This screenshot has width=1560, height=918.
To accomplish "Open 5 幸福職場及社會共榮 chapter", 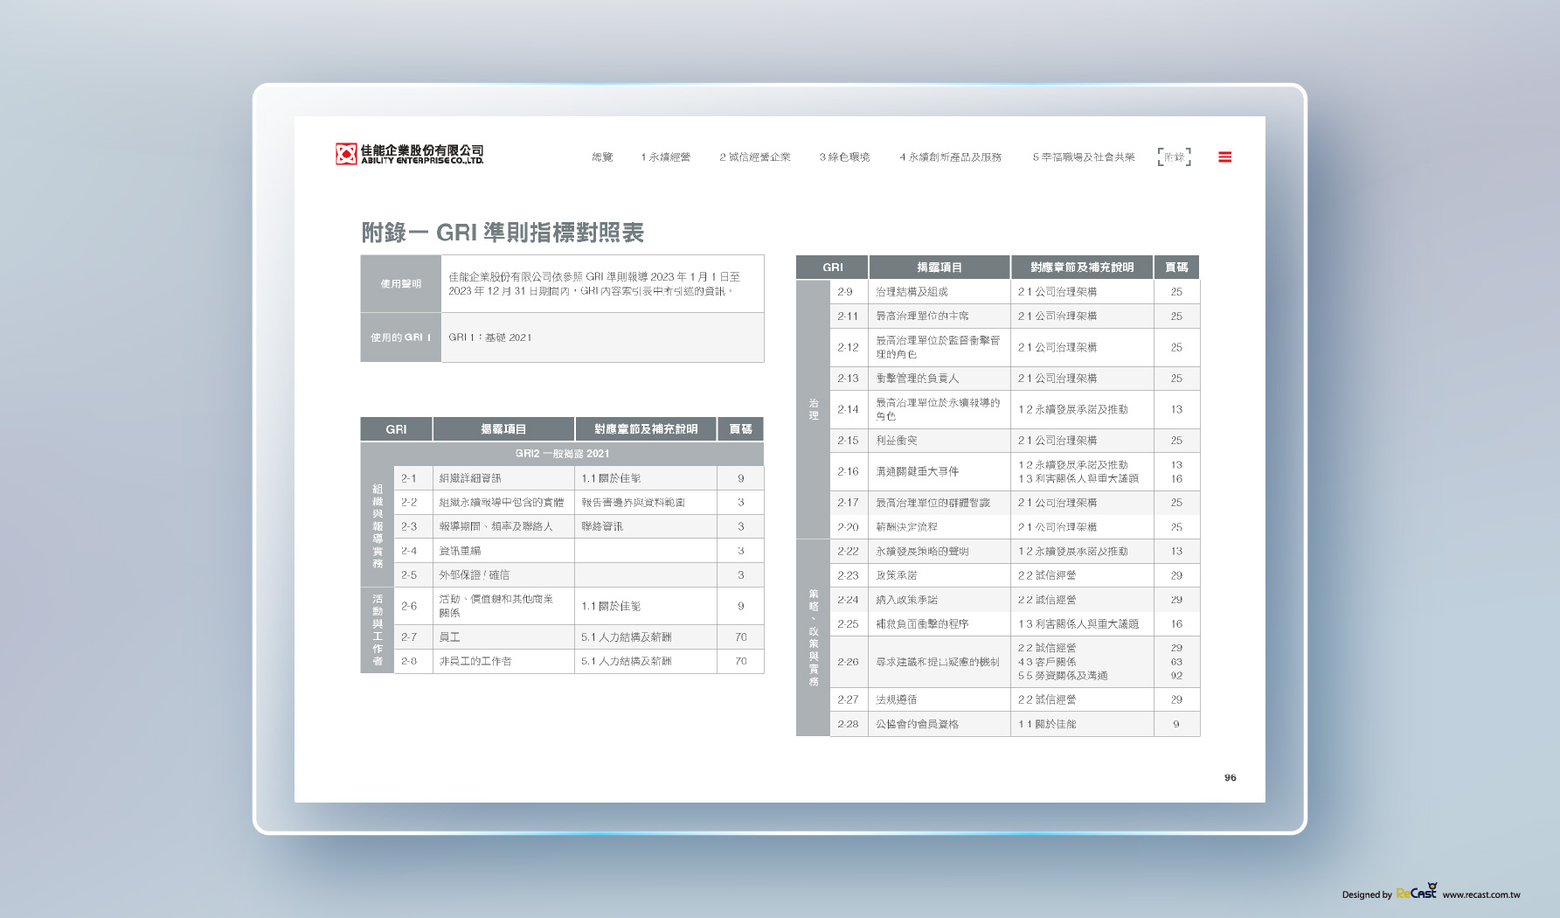I will click(1083, 157).
